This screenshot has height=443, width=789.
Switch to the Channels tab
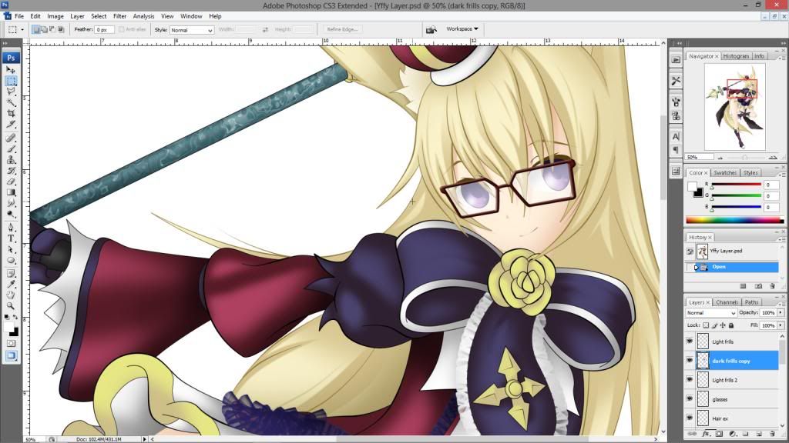point(727,302)
